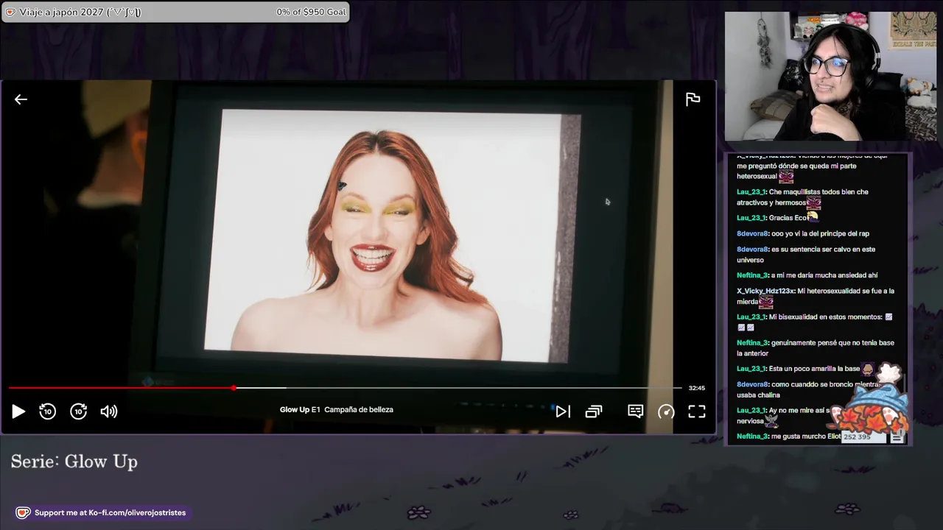Image resolution: width=943 pixels, height=530 pixels.
Task: Open the playback speed control
Action: [x=666, y=411]
